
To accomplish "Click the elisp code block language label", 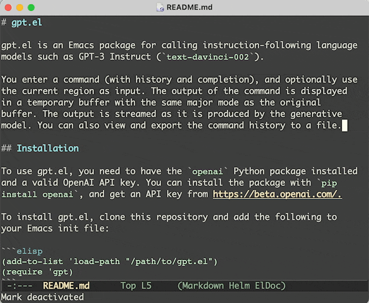I will point(30,251).
